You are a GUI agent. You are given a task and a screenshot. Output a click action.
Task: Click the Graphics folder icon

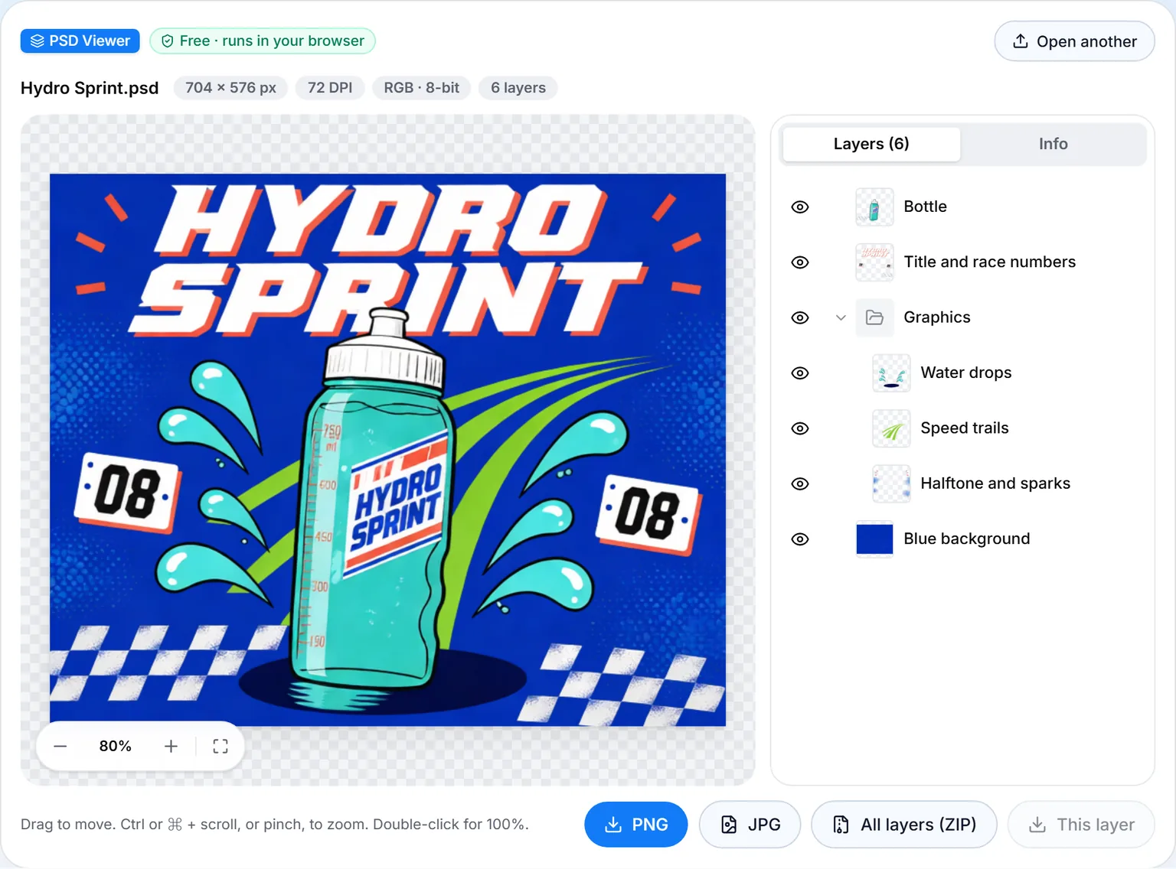tap(874, 317)
